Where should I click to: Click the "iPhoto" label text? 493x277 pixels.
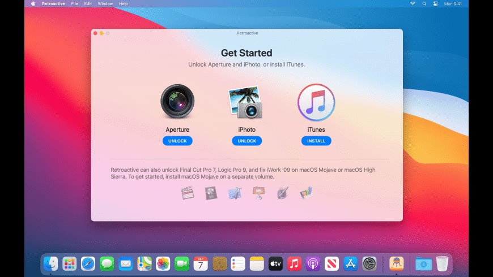point(247,129)
